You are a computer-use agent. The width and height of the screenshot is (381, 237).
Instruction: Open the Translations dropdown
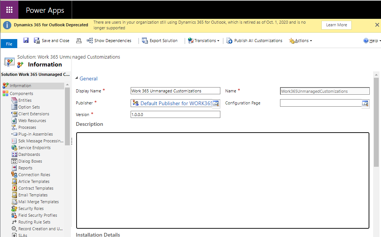coord(203,41)
